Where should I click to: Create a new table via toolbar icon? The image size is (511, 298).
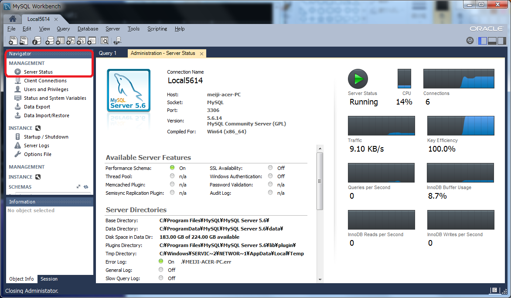(60, 41)
